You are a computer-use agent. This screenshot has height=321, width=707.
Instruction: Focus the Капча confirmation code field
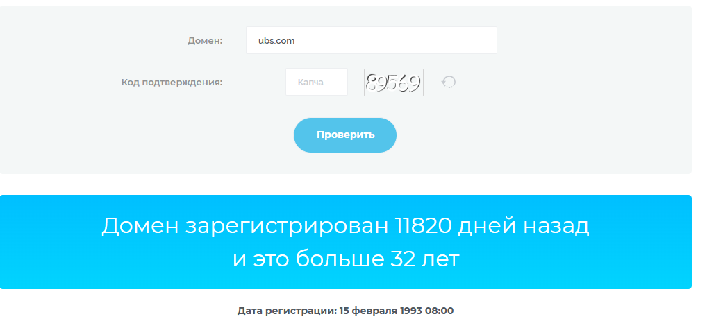click(317, 82)
